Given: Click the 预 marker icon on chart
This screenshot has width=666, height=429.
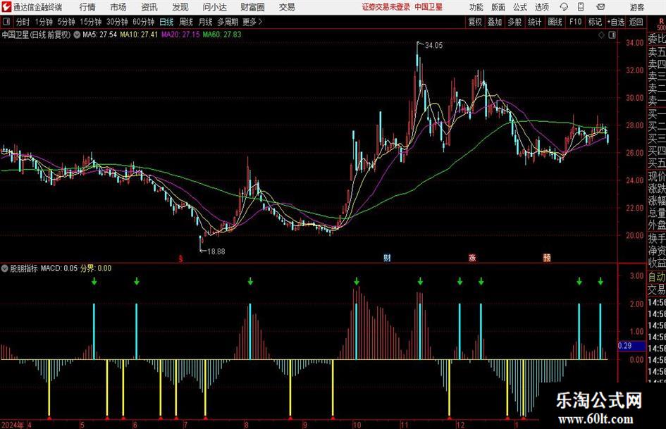Looking at the screenshot, I should (547, 258).
